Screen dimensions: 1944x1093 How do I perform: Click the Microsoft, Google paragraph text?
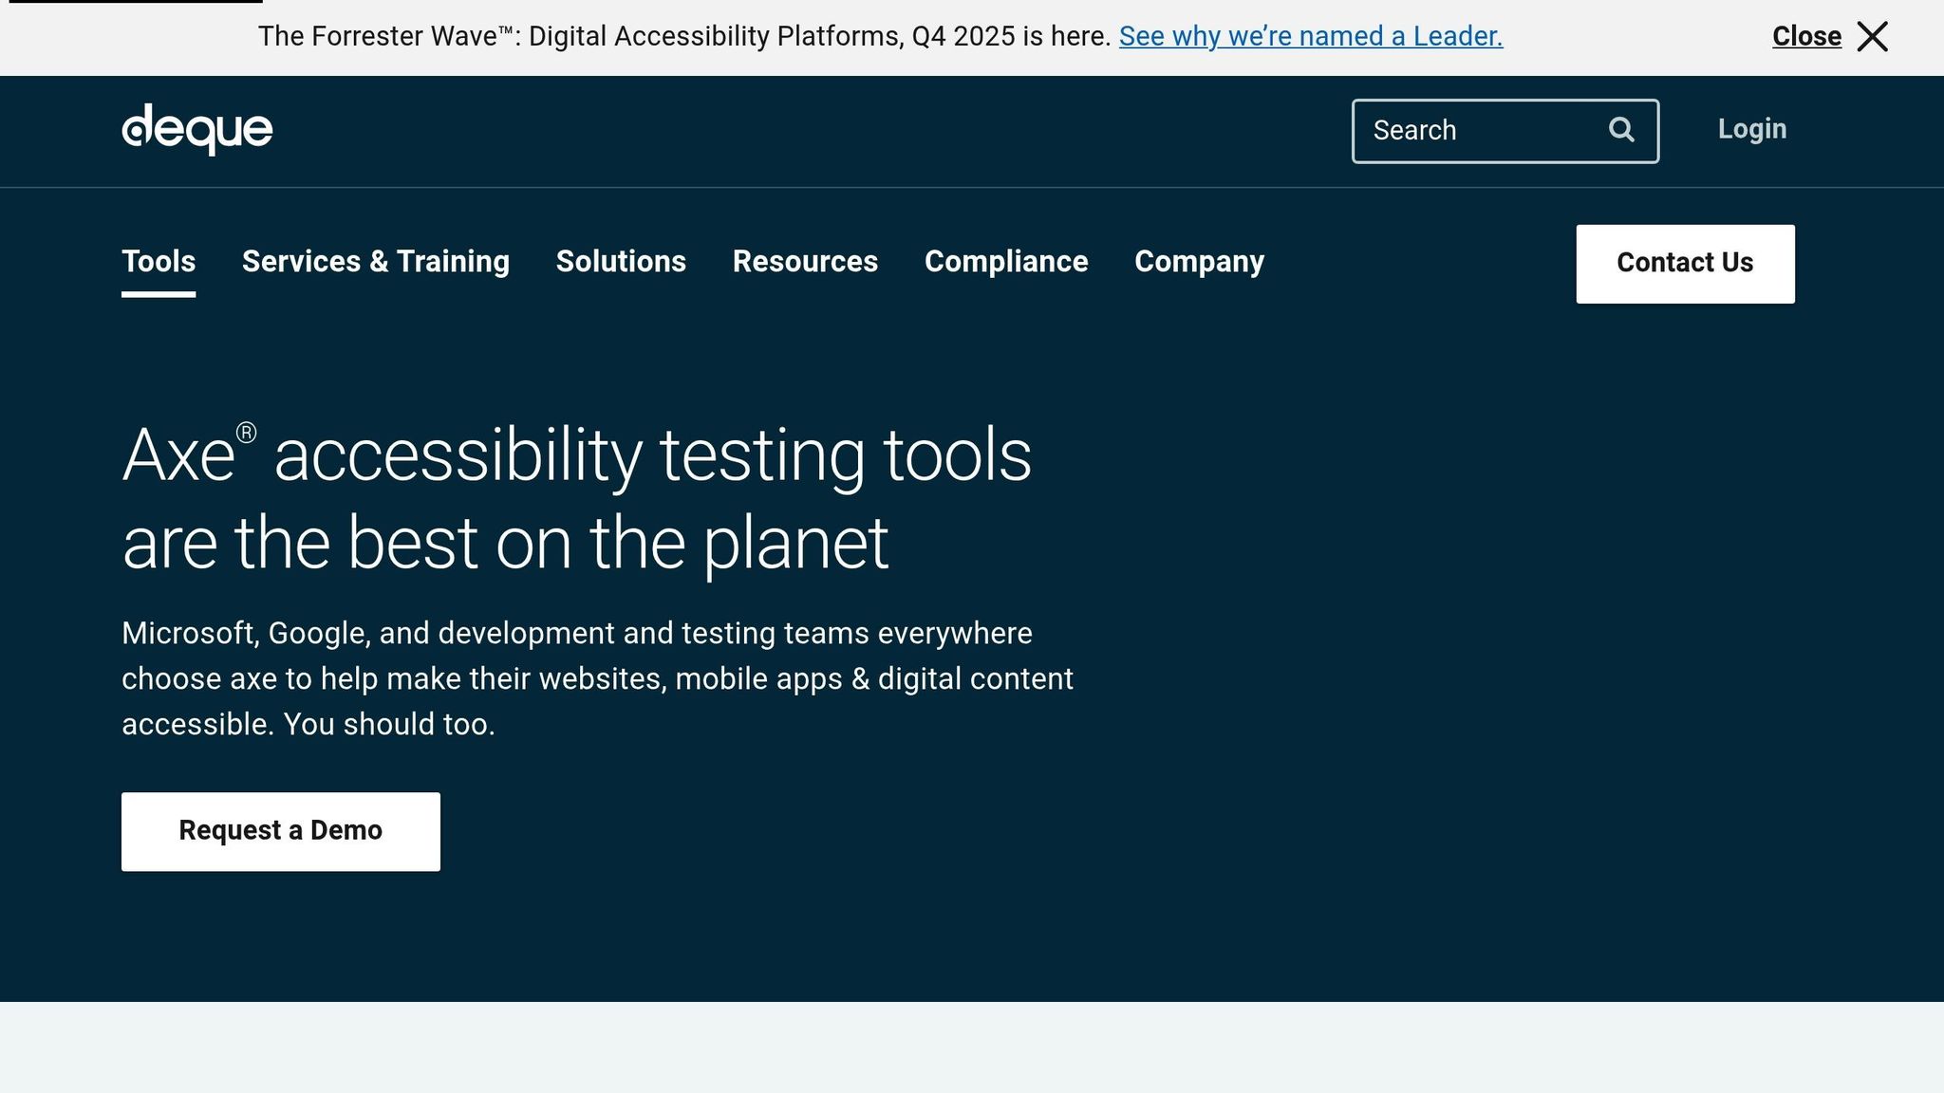[596, 678]
